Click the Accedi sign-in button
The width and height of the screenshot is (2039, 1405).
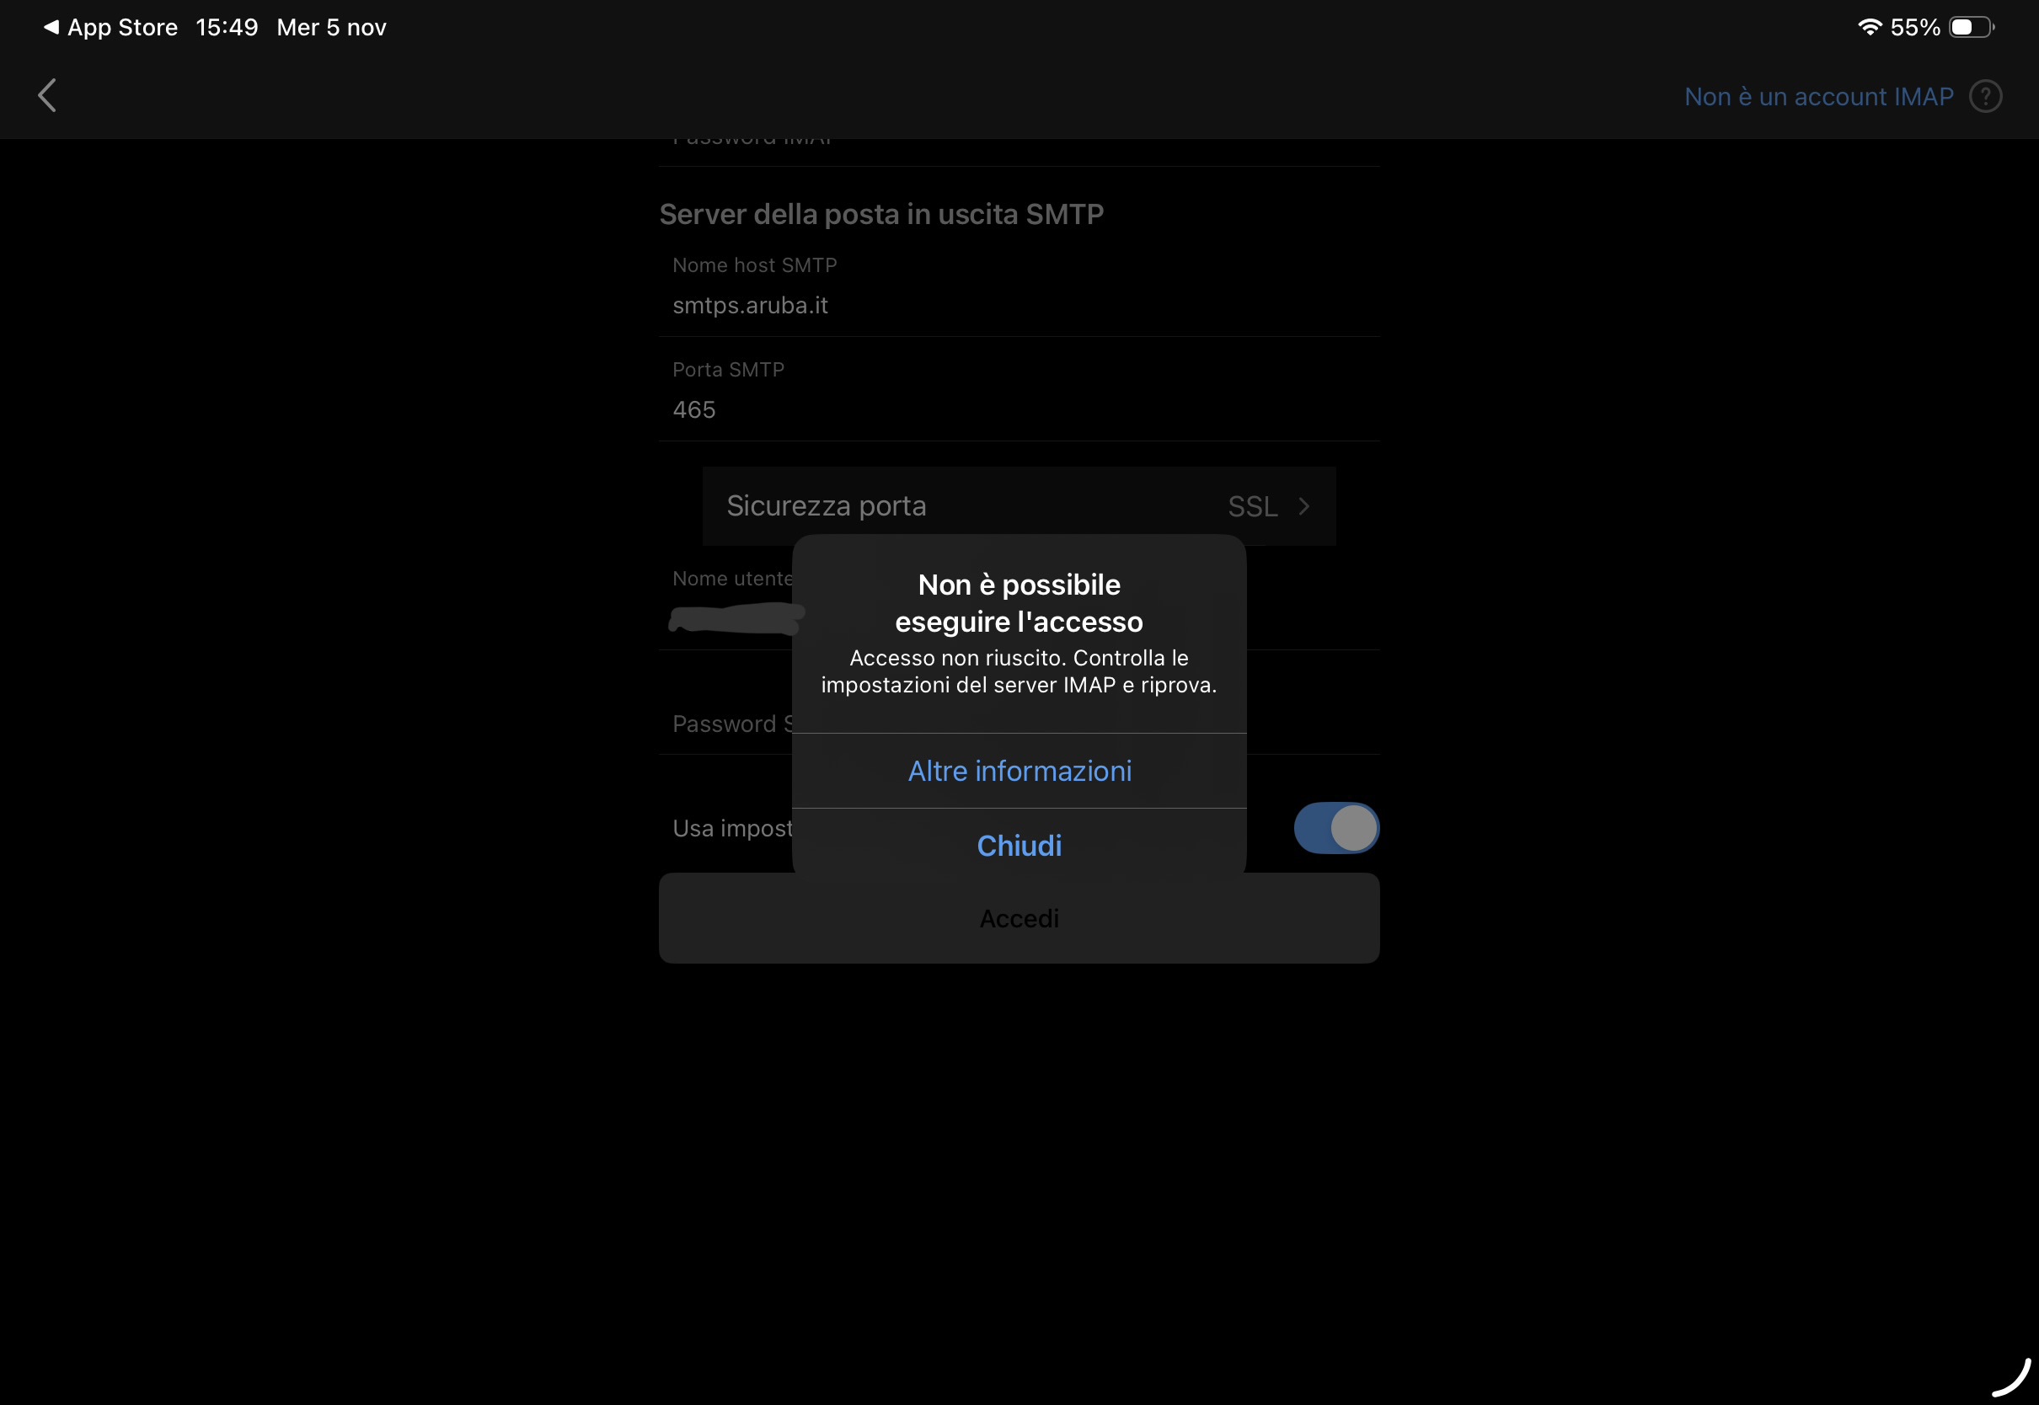pyautogui.click(x=1019, y=918)
